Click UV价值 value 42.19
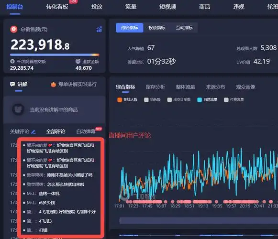The image size is (278, 239). point(262,62)
